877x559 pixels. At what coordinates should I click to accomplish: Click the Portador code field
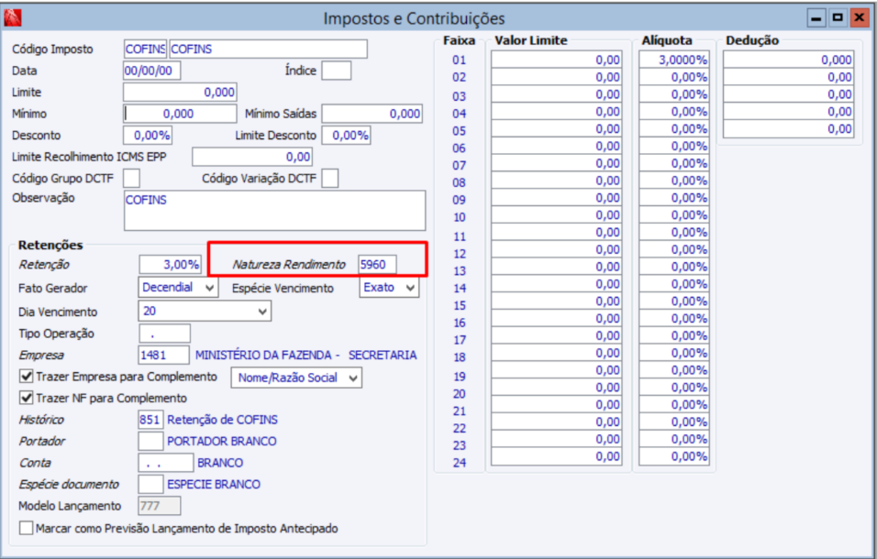pos(150,441)
